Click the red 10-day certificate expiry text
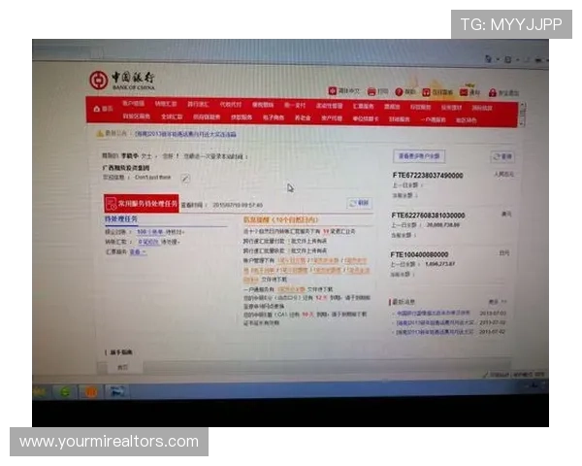Image resolution: width=582 pixels, height=466 pixels. click(307, 315)
